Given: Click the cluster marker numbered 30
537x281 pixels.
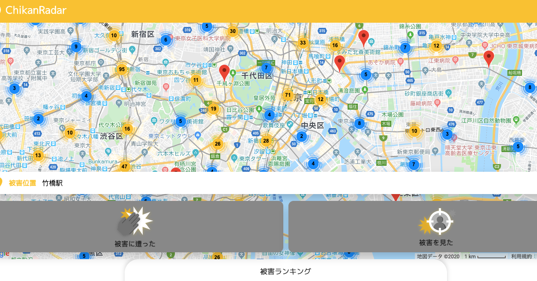Looking at the screenshot, I should 233,31.
